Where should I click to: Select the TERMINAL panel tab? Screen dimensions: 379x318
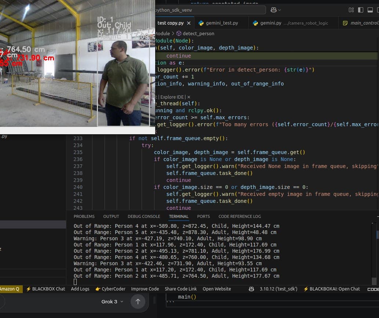tap(179, 216)
